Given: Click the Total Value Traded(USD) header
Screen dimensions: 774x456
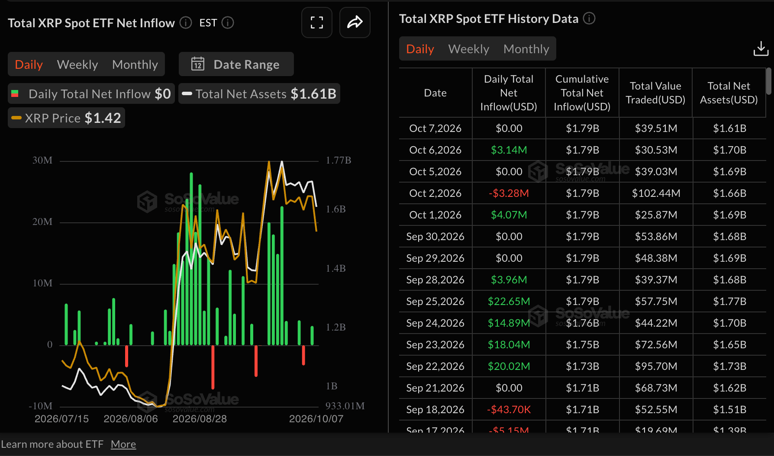Looking at the screenshot, I should click(x=655, y=93).
